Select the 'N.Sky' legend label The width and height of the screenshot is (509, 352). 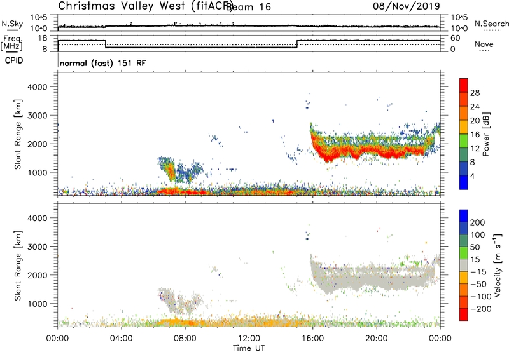[x=12, y=24]
